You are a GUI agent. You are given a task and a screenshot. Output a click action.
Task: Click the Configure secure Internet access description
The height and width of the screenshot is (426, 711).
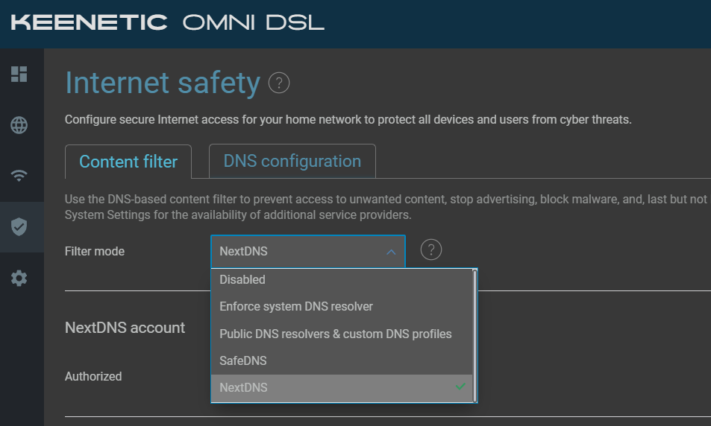(x=348, y=120)
